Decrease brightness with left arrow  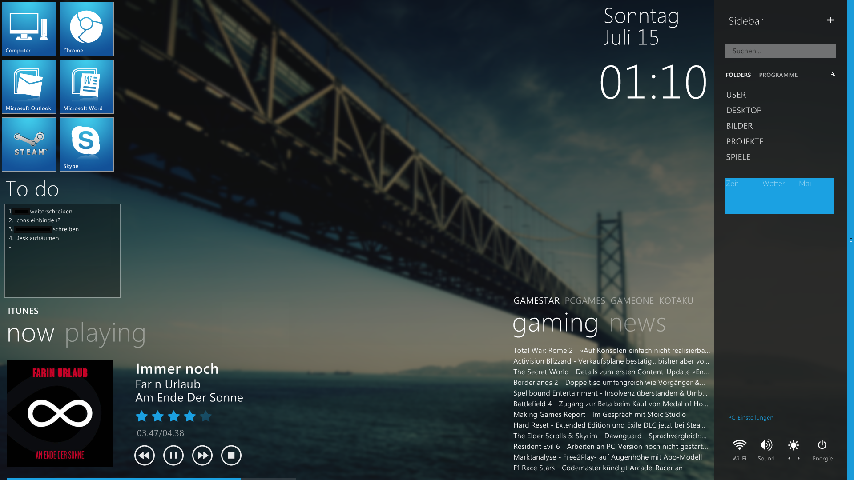(x=790, y=458)
